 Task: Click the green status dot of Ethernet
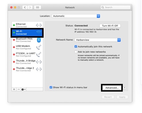[14, 25]
